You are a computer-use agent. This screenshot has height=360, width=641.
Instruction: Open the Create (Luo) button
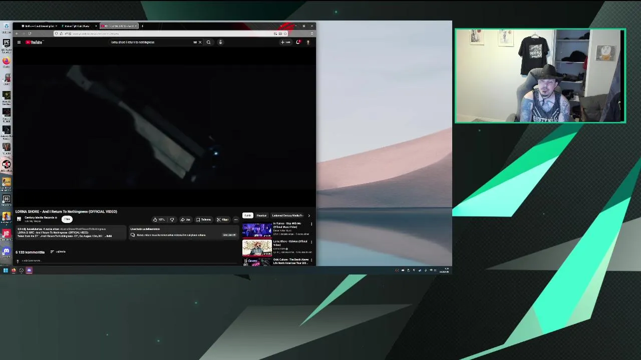coord(285,42)
